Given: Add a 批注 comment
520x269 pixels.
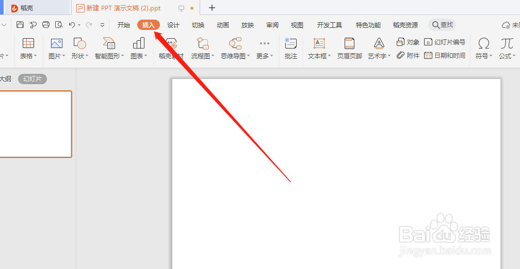Looking at the screenshot, I should [x=291, y=48].
